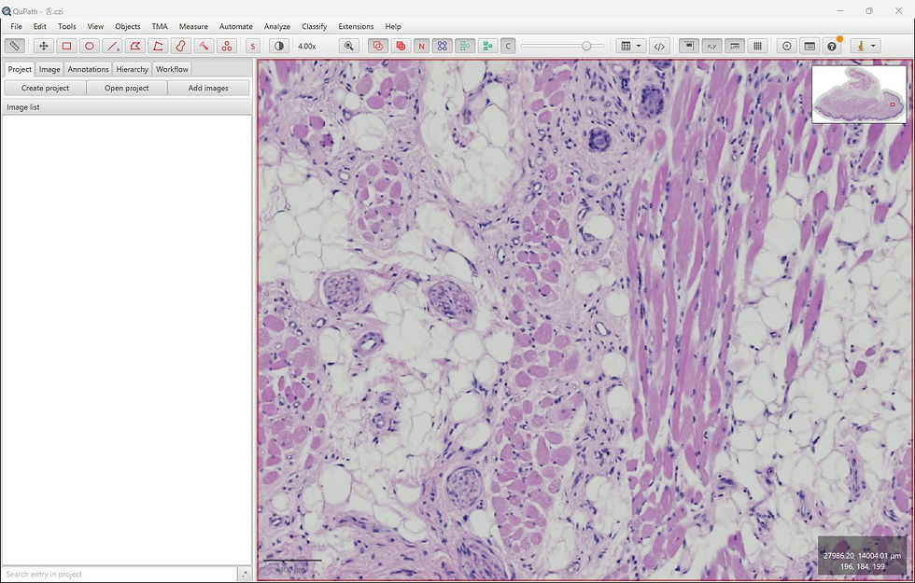Open the Edit menu

pyautogui.click(x=39, y=26)
